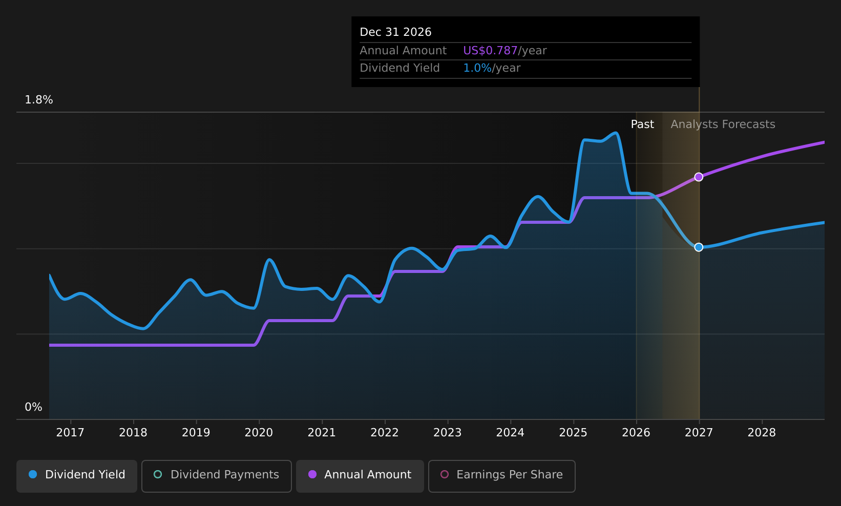This screenshot has height=506, width=841.
Task: Click the 2018 x-axis label
Action: coord(133,433)
